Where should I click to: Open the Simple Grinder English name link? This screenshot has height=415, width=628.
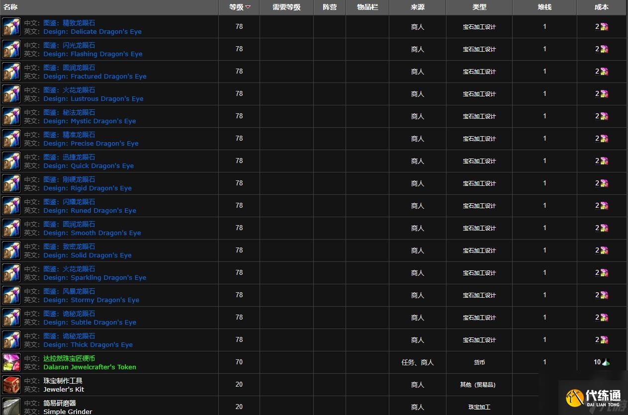68,411
